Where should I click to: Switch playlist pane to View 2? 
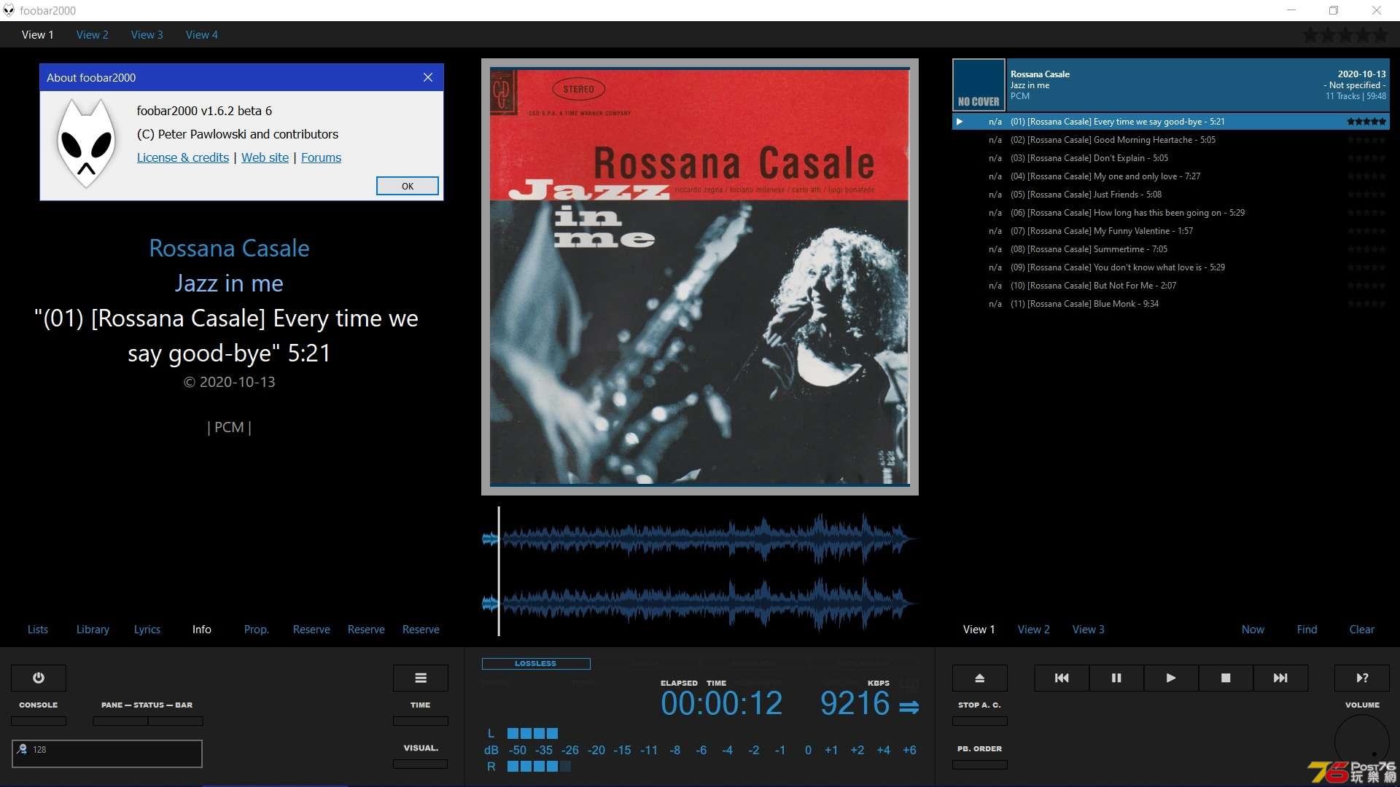click(x=1033, y=629)
